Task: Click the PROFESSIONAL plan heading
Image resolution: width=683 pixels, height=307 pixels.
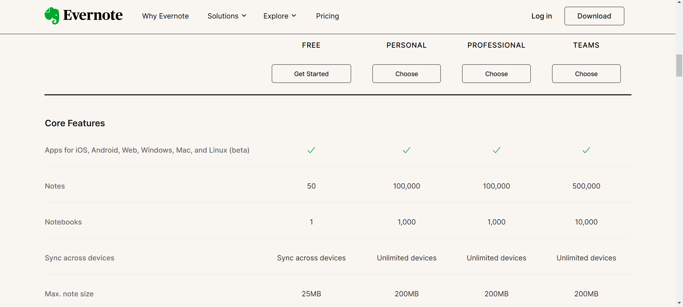Action: (496, 45)
